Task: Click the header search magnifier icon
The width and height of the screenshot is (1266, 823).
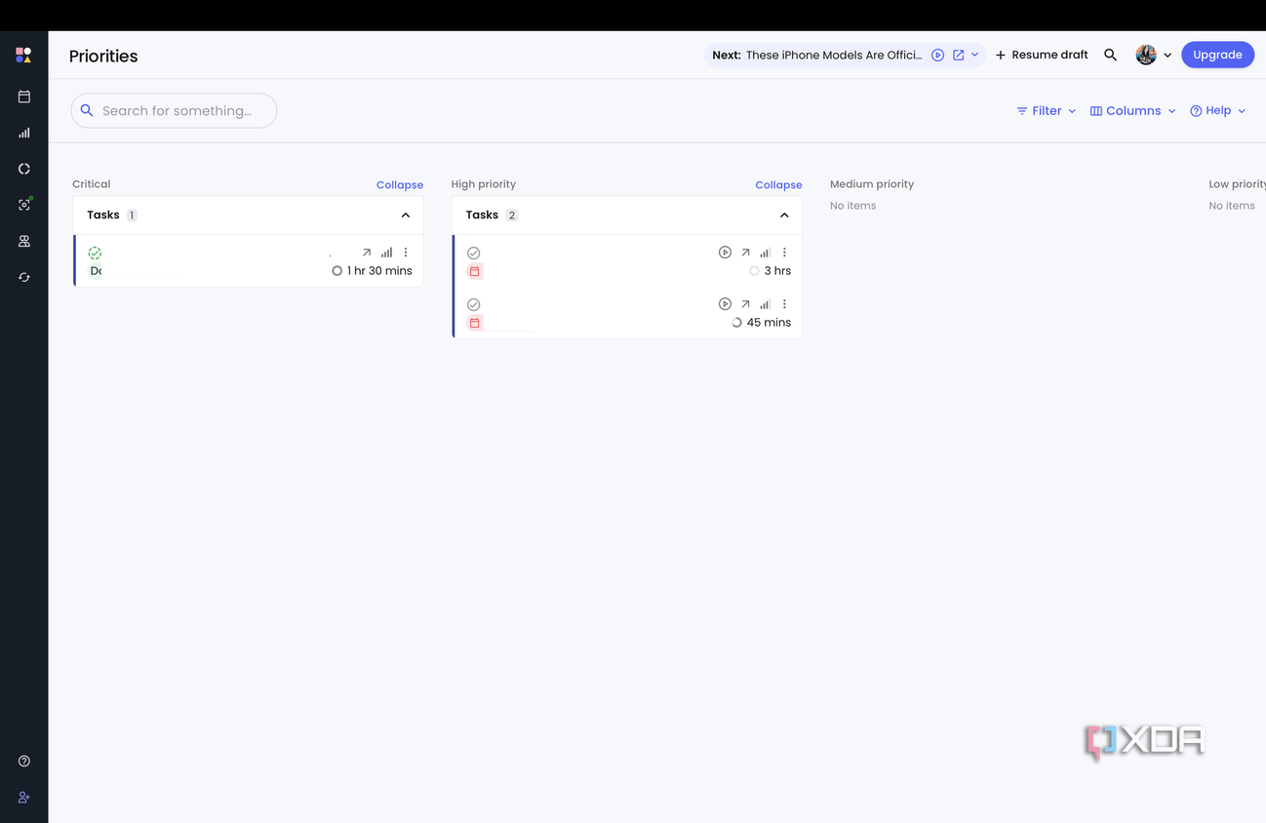Action: click(x=1110, y=56)
